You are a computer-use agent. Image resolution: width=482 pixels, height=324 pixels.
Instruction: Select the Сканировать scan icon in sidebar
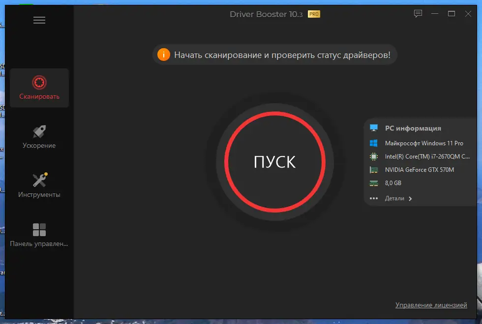tap(39, 82)
